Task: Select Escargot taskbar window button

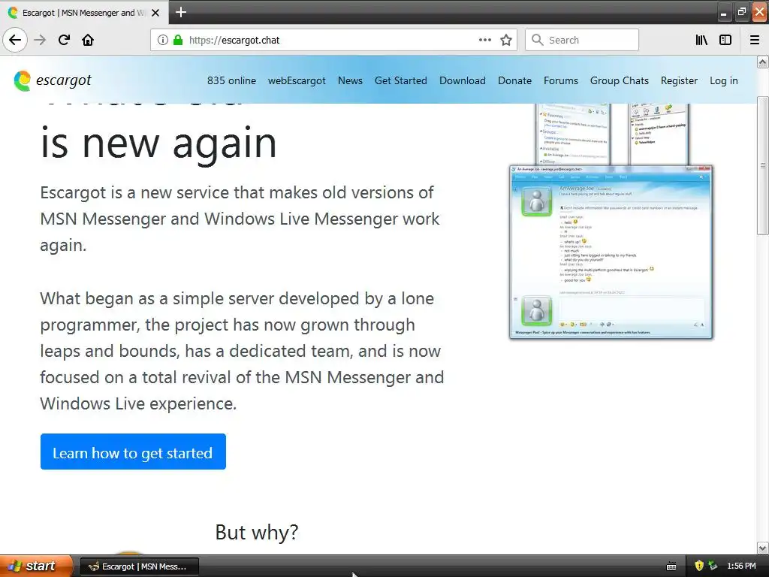Action: [x=139, y=566]
